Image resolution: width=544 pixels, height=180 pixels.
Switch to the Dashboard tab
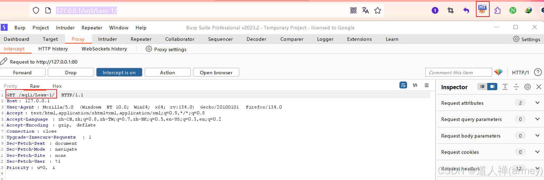pos(17,39)
